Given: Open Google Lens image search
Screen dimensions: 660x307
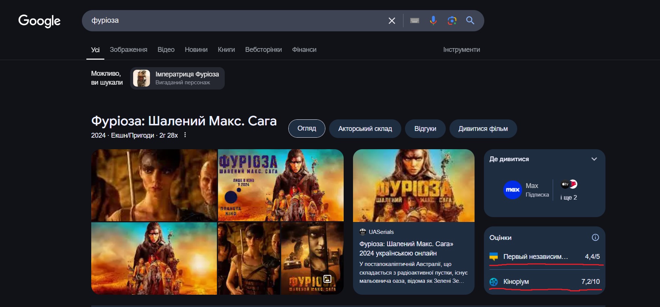Looking at the screenshot, I should 452,21.
